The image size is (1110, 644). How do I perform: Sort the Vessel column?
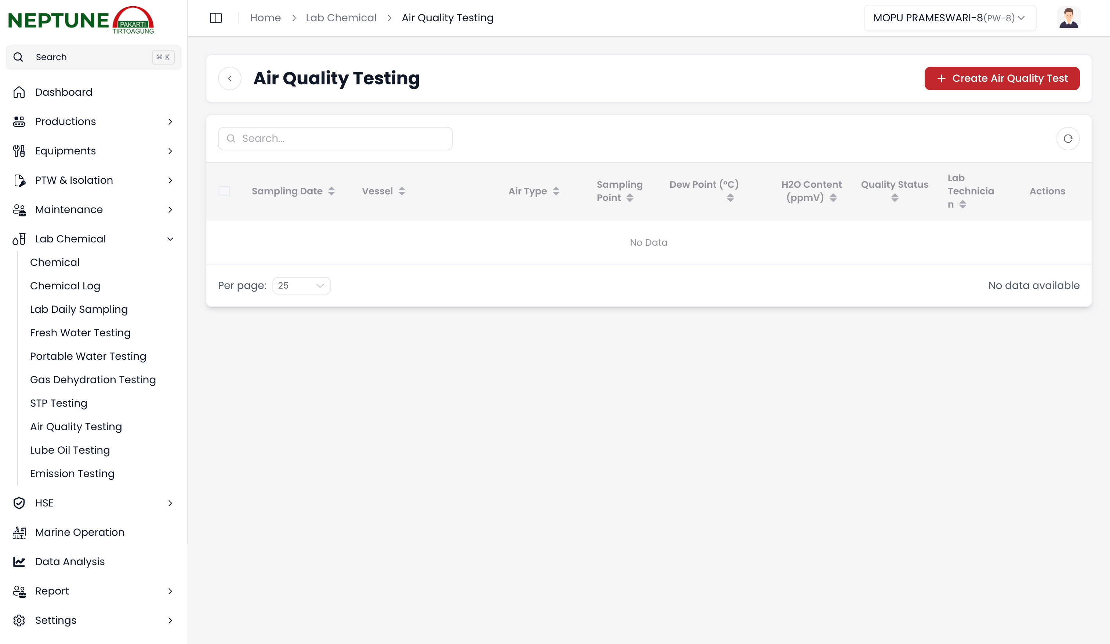(x=402, y=191)
